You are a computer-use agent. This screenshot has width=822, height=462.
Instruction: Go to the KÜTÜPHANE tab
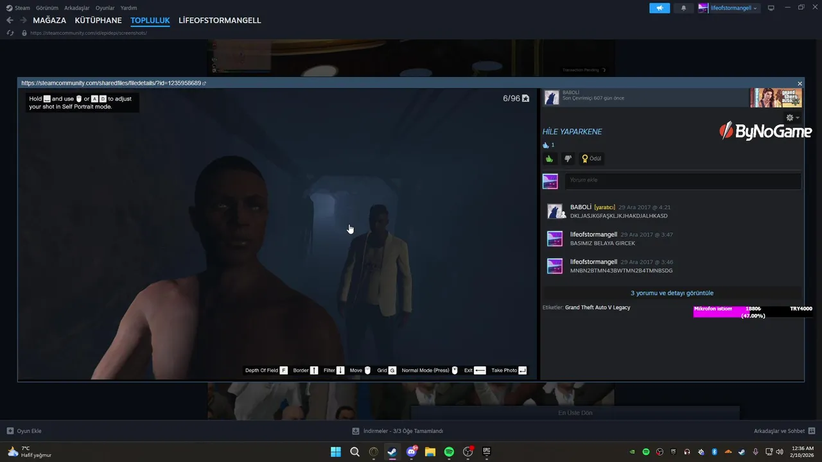(98, 21)
